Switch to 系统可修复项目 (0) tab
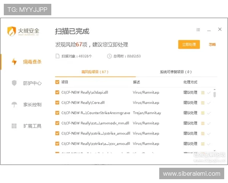Image resolution: width=228 pixels, height=183 pixels. point(176,72)
